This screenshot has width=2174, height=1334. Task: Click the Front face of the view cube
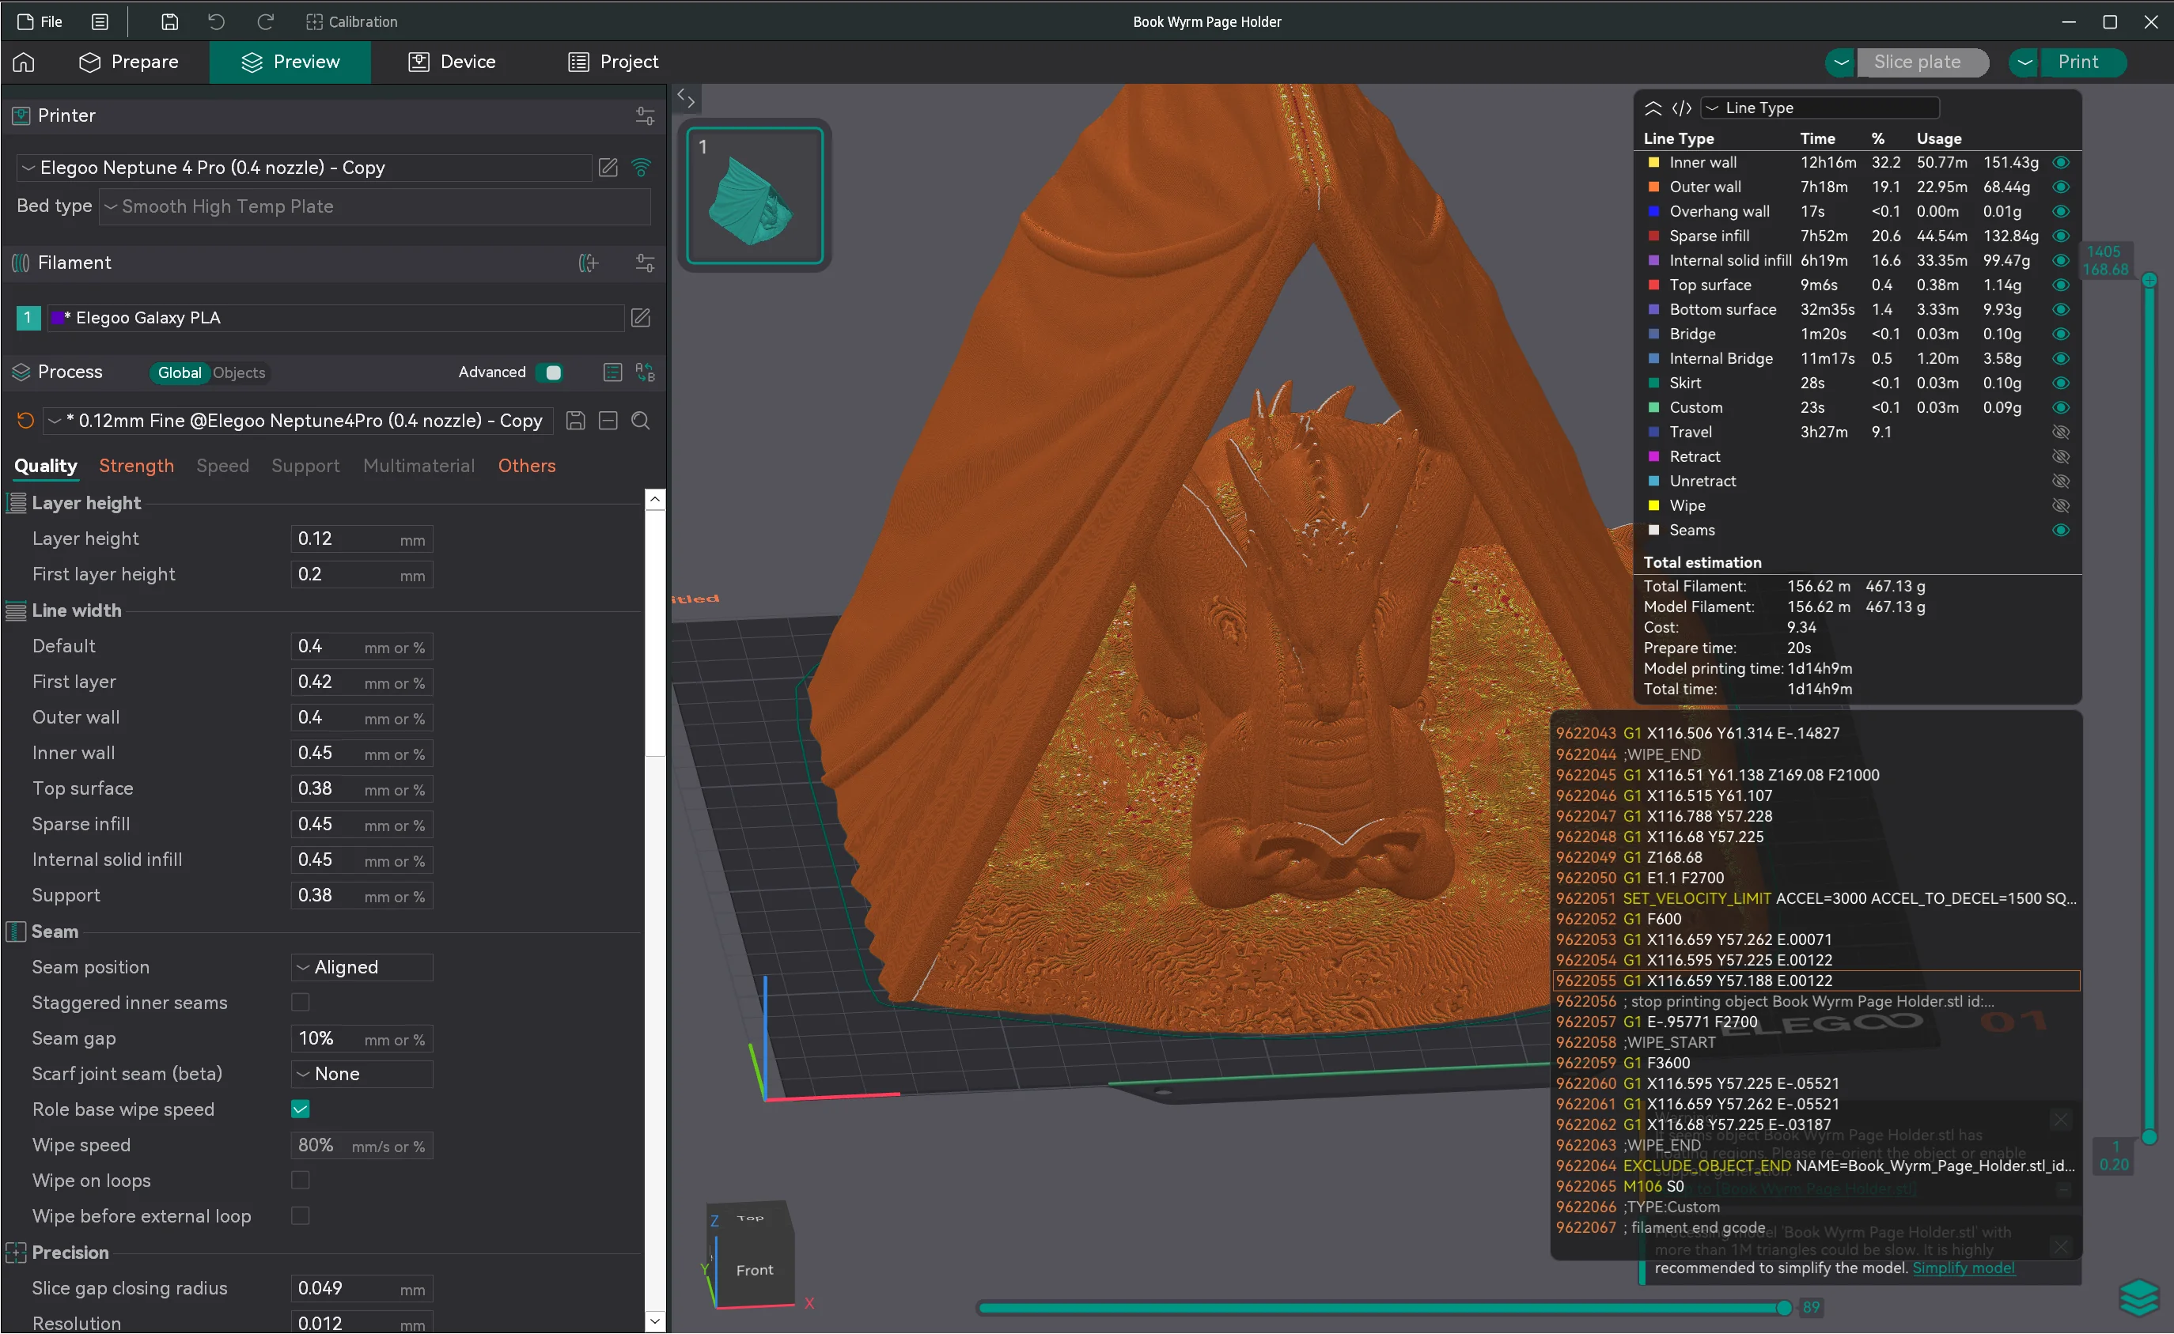[x=755, y=1270]
